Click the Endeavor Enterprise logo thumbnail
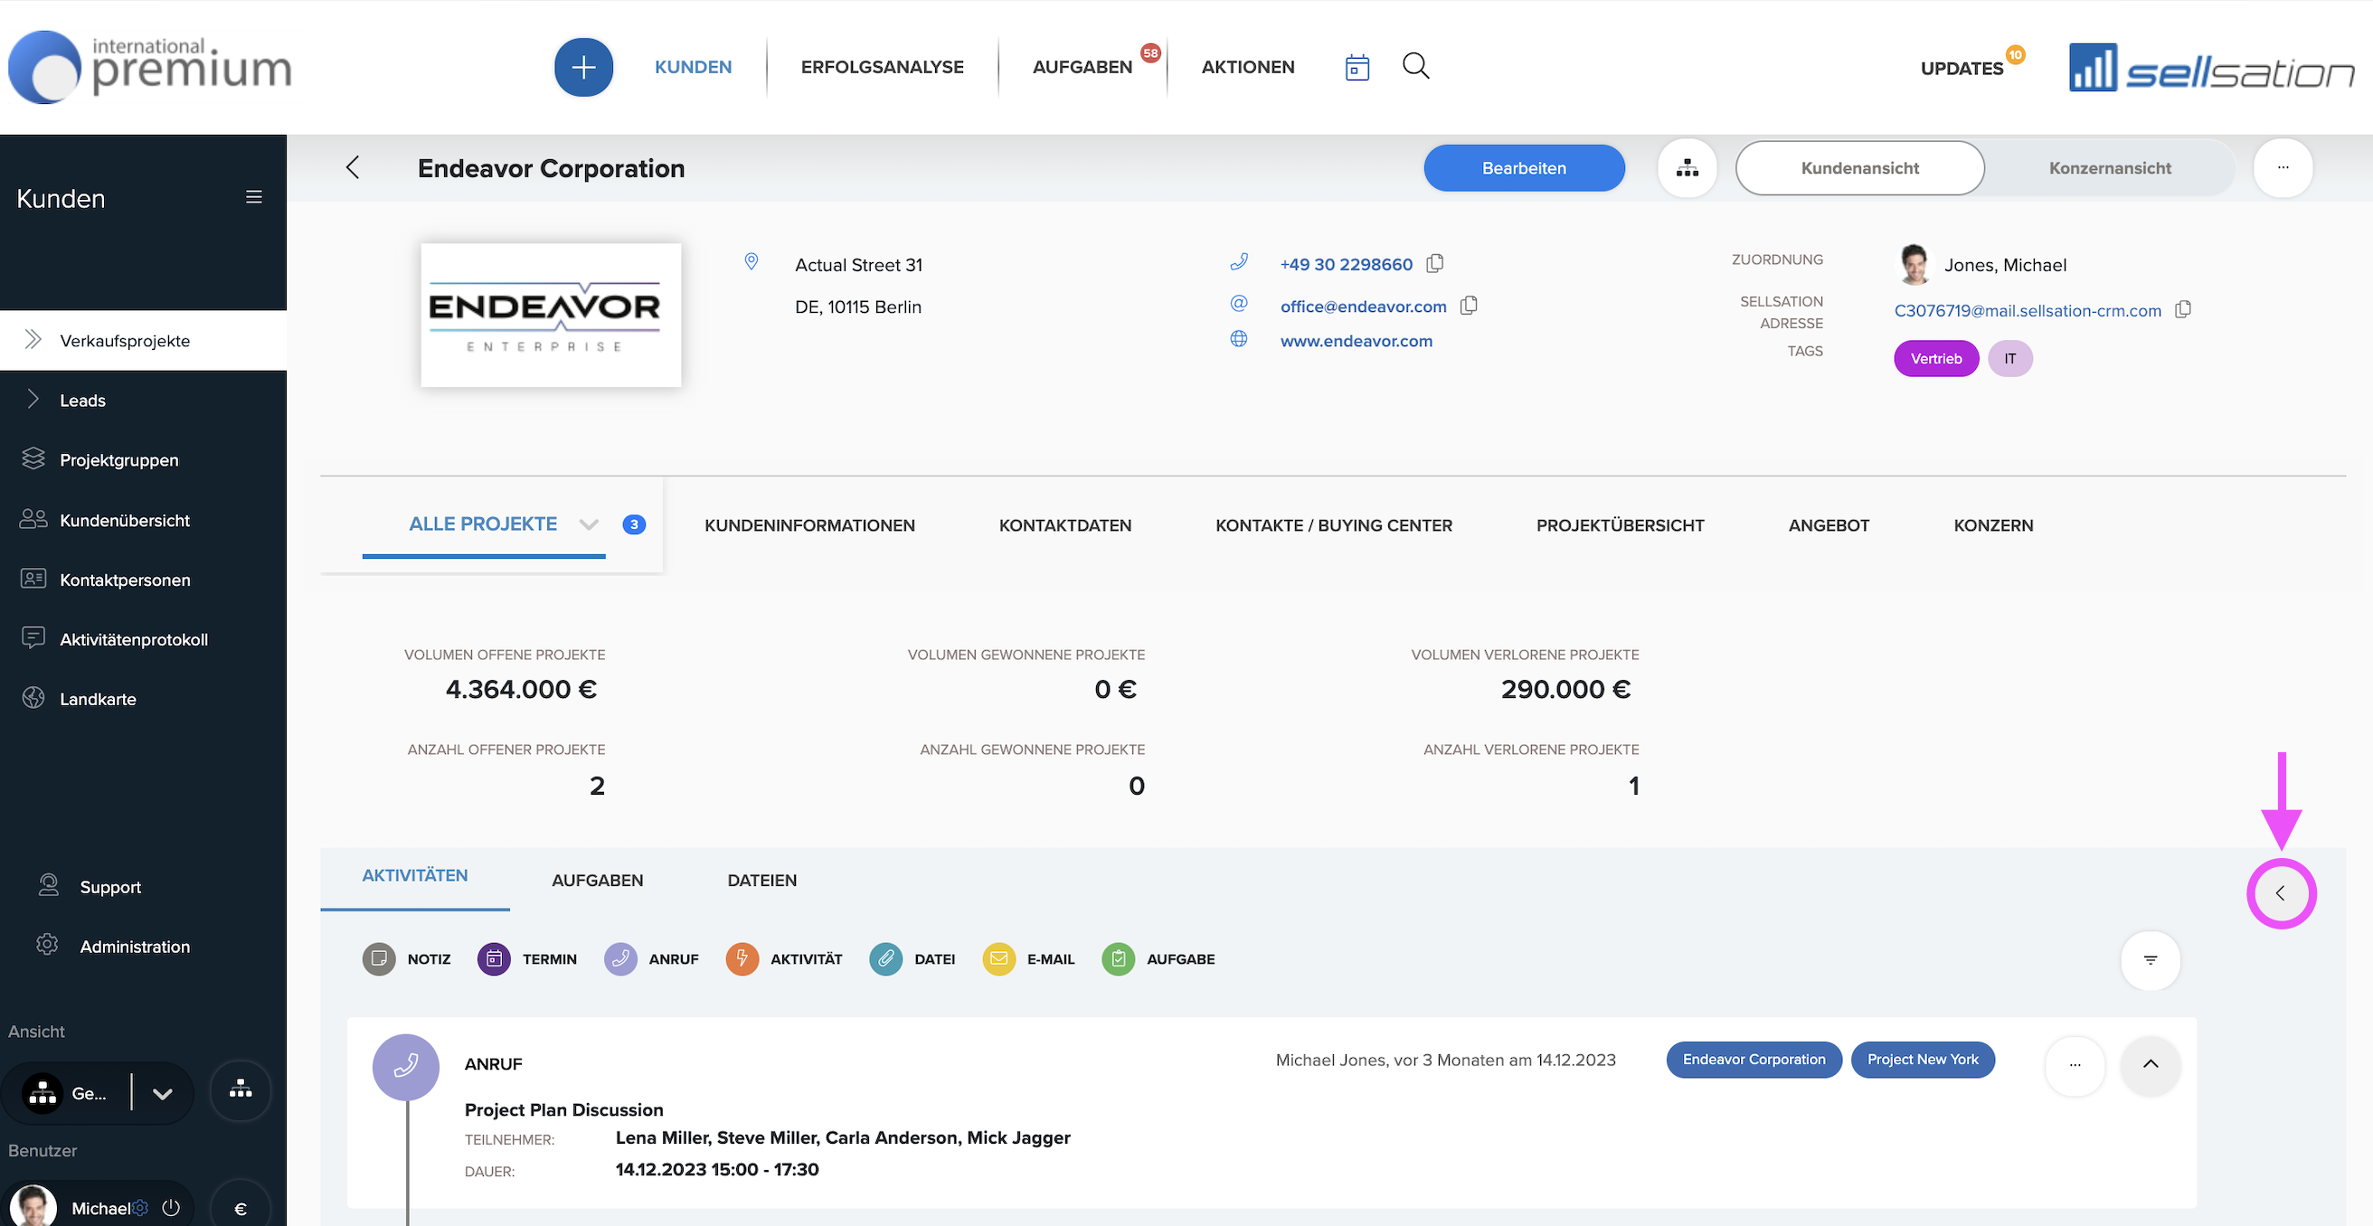This screenshot has width=2373, height=1226. coord(550,314)
